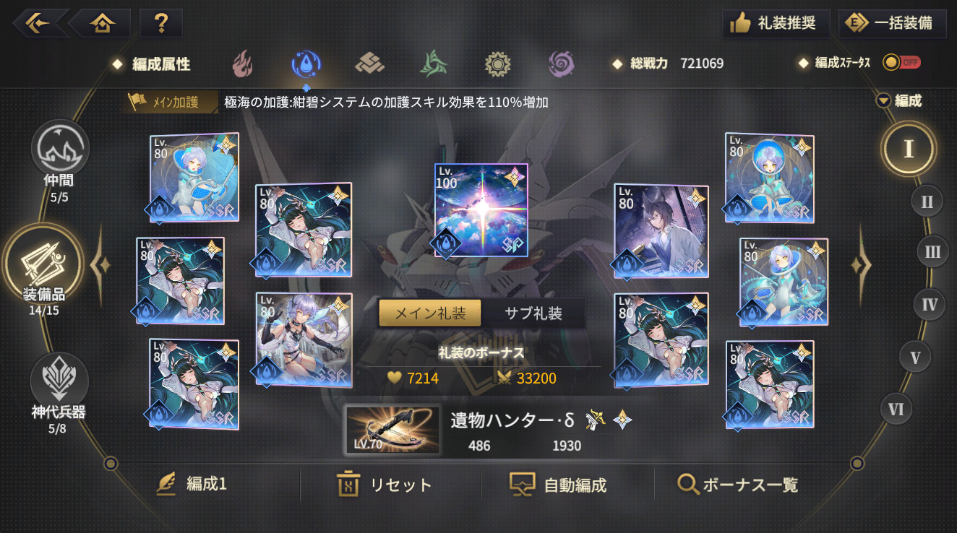
Task: Select the wind attribute icon
Action: (434, 64)
